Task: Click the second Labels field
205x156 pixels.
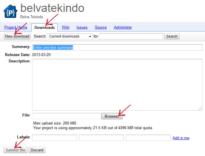Action: click(101, 138)
